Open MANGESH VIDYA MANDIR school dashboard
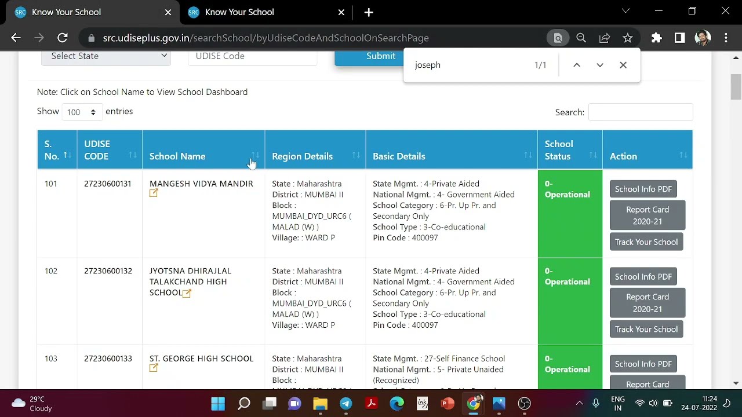 [201, 184]
